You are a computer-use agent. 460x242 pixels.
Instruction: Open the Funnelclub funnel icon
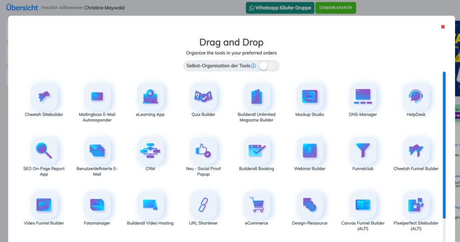[x=363, y=150]
